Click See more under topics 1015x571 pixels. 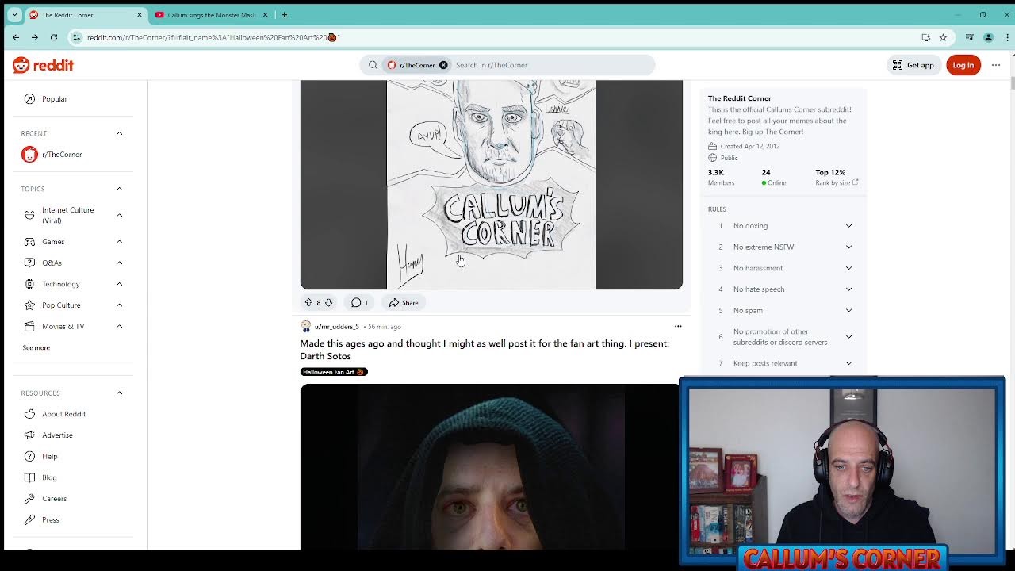[x=36, y=347]
